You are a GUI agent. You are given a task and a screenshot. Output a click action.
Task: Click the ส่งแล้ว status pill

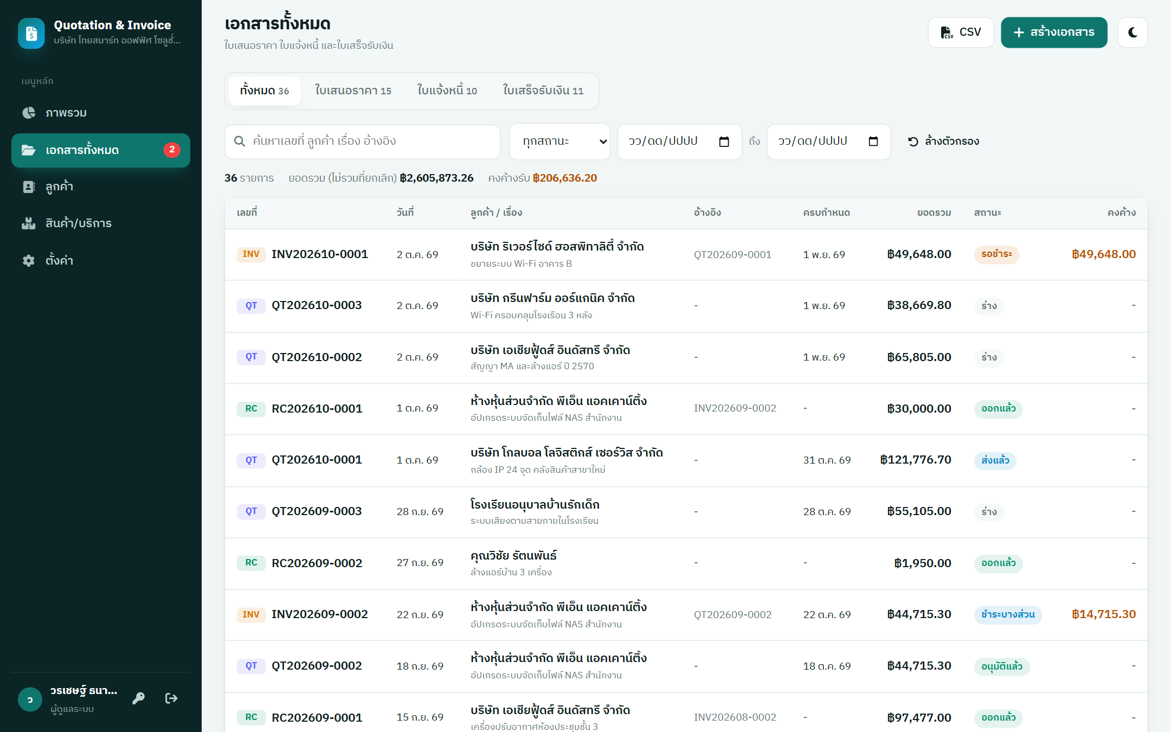[995, 460]
